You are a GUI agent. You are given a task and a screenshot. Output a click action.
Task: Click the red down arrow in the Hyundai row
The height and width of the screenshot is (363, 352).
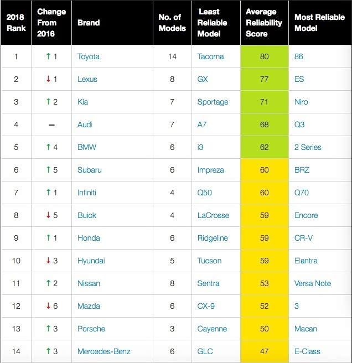click(x=48, y=261)
